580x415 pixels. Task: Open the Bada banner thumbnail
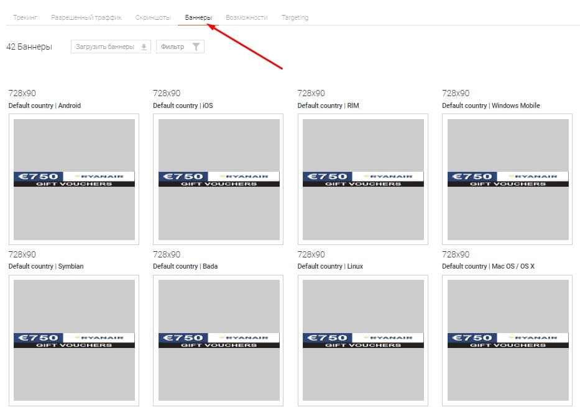(x=218, y=341)
